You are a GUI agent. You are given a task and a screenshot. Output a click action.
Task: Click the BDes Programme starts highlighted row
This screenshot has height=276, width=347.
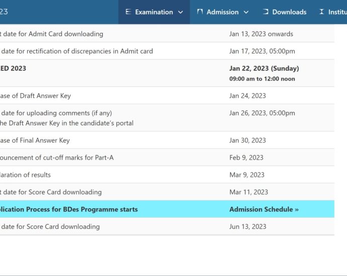point(69,209)
